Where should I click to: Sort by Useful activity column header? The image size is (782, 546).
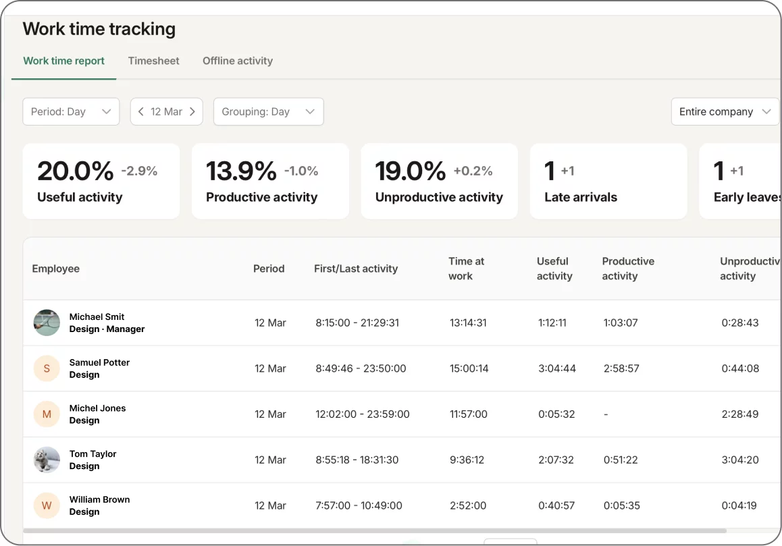point(554,269)
